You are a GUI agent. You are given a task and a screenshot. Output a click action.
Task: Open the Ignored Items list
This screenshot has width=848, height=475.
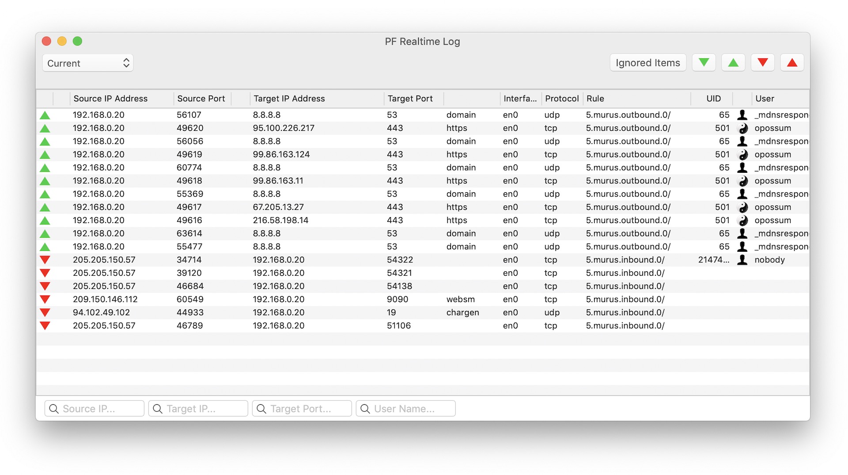point(647,63)
